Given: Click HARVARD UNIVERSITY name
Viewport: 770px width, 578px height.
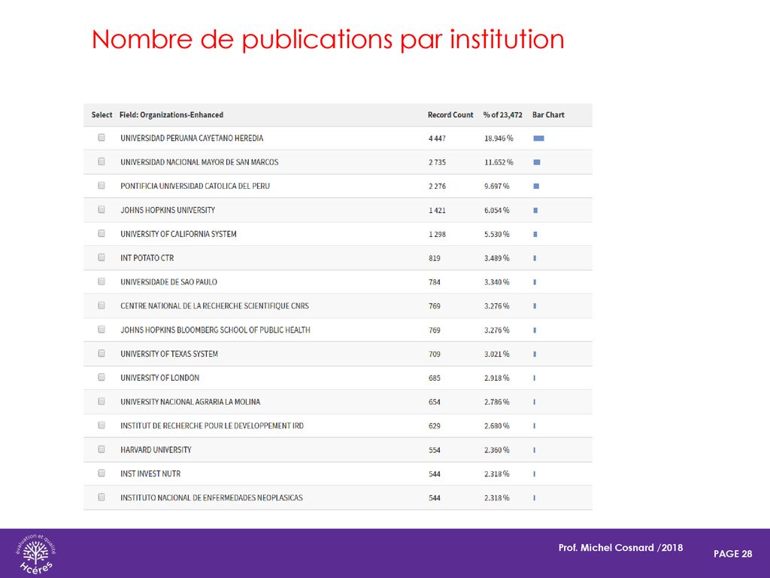Looking at the screenshot, I should (x=156, y=450).
